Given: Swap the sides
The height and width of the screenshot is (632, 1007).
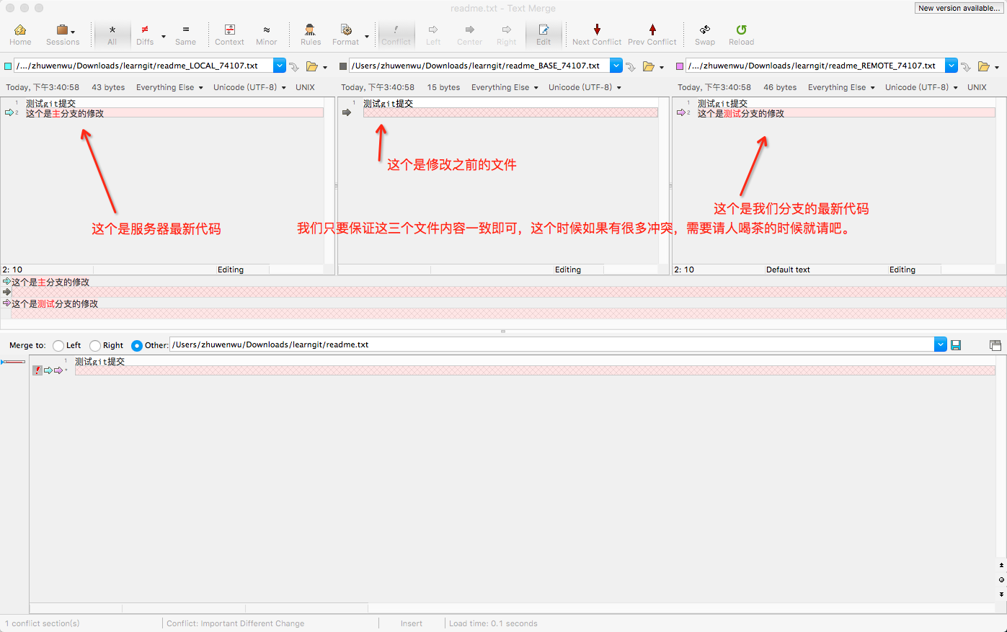Looking at the screenshot, I should pos(705,34).
